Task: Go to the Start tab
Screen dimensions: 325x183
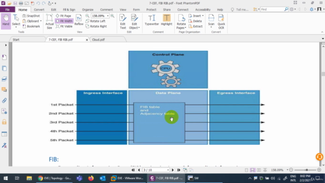Action: pos(16,40)
